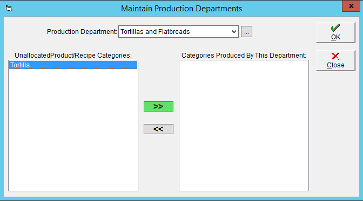
Task: Click gray panel area between the arrow buttons
Action: click(x=158, y=117)
